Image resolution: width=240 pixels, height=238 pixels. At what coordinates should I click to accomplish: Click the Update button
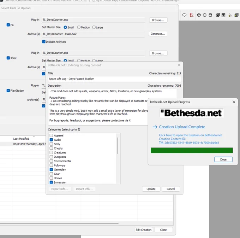pyautogui.click(x=151, y=189)
